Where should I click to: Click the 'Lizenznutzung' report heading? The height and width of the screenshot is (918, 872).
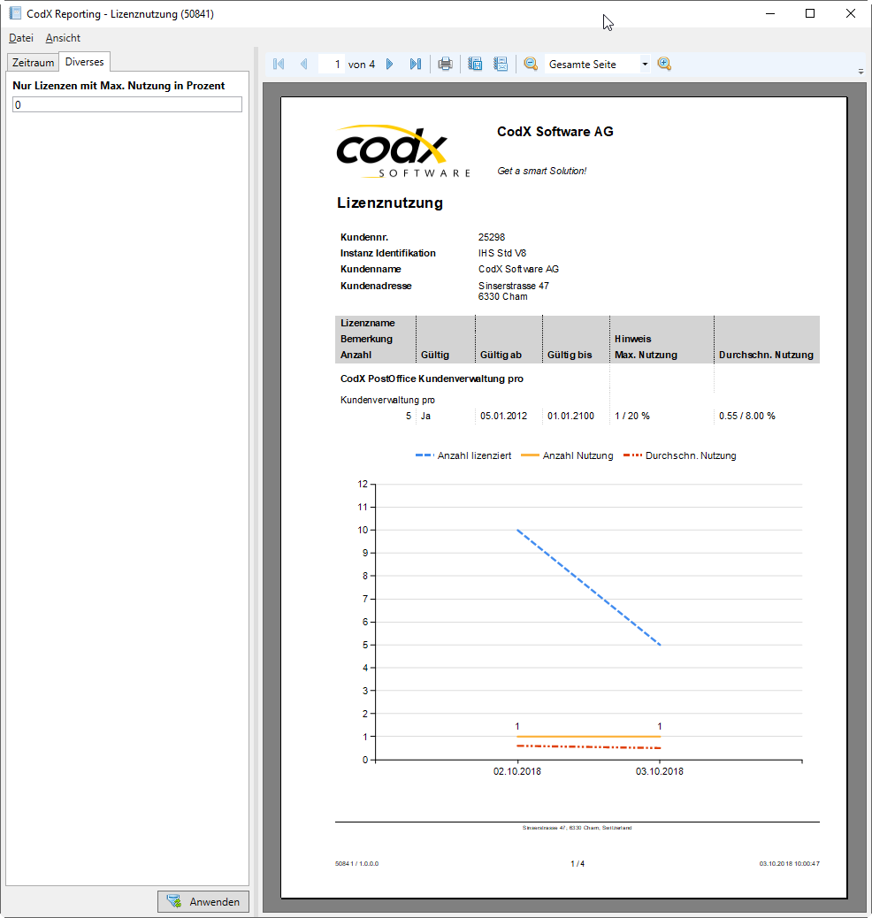pyautogui.click(x=390, y=203)
